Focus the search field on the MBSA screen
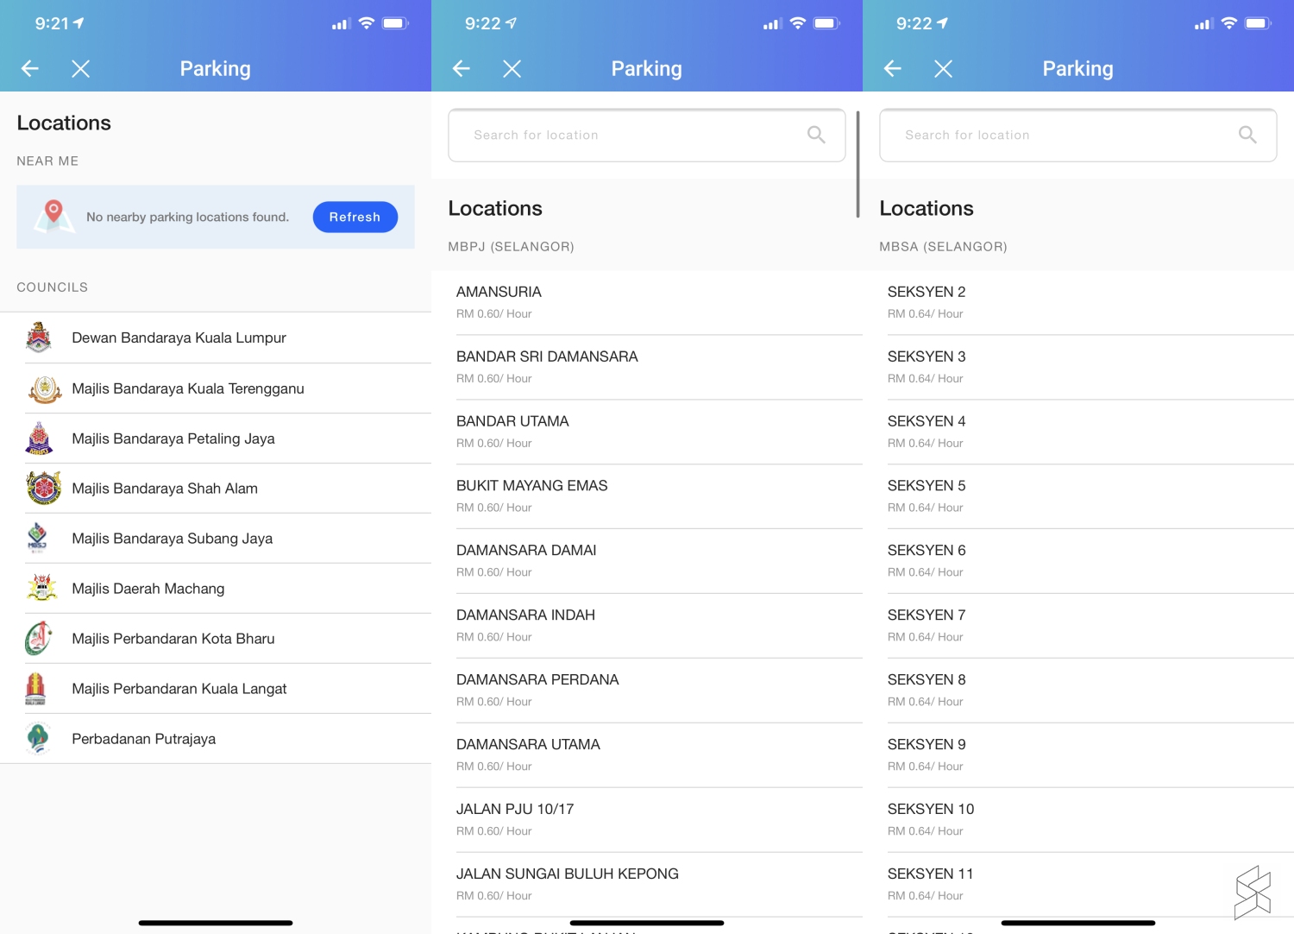Viewport: 1294px width, 934px height. click(x=1061, y=136)
